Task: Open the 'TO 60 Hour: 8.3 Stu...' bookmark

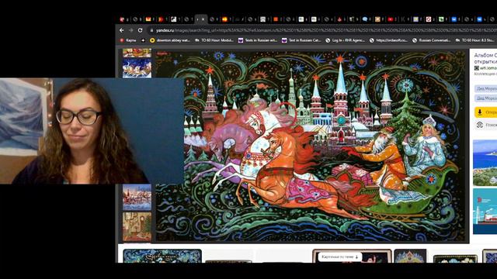Action: coord(474,40)
